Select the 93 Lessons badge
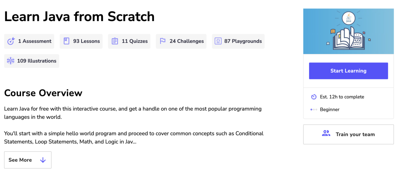The image size is (399, 174). tap(81, 41)
